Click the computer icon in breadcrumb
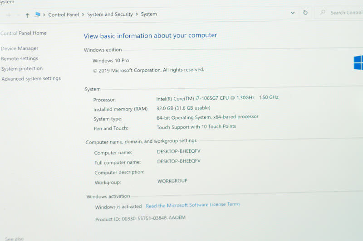This screenshot has width=363, height=241. 37,14
